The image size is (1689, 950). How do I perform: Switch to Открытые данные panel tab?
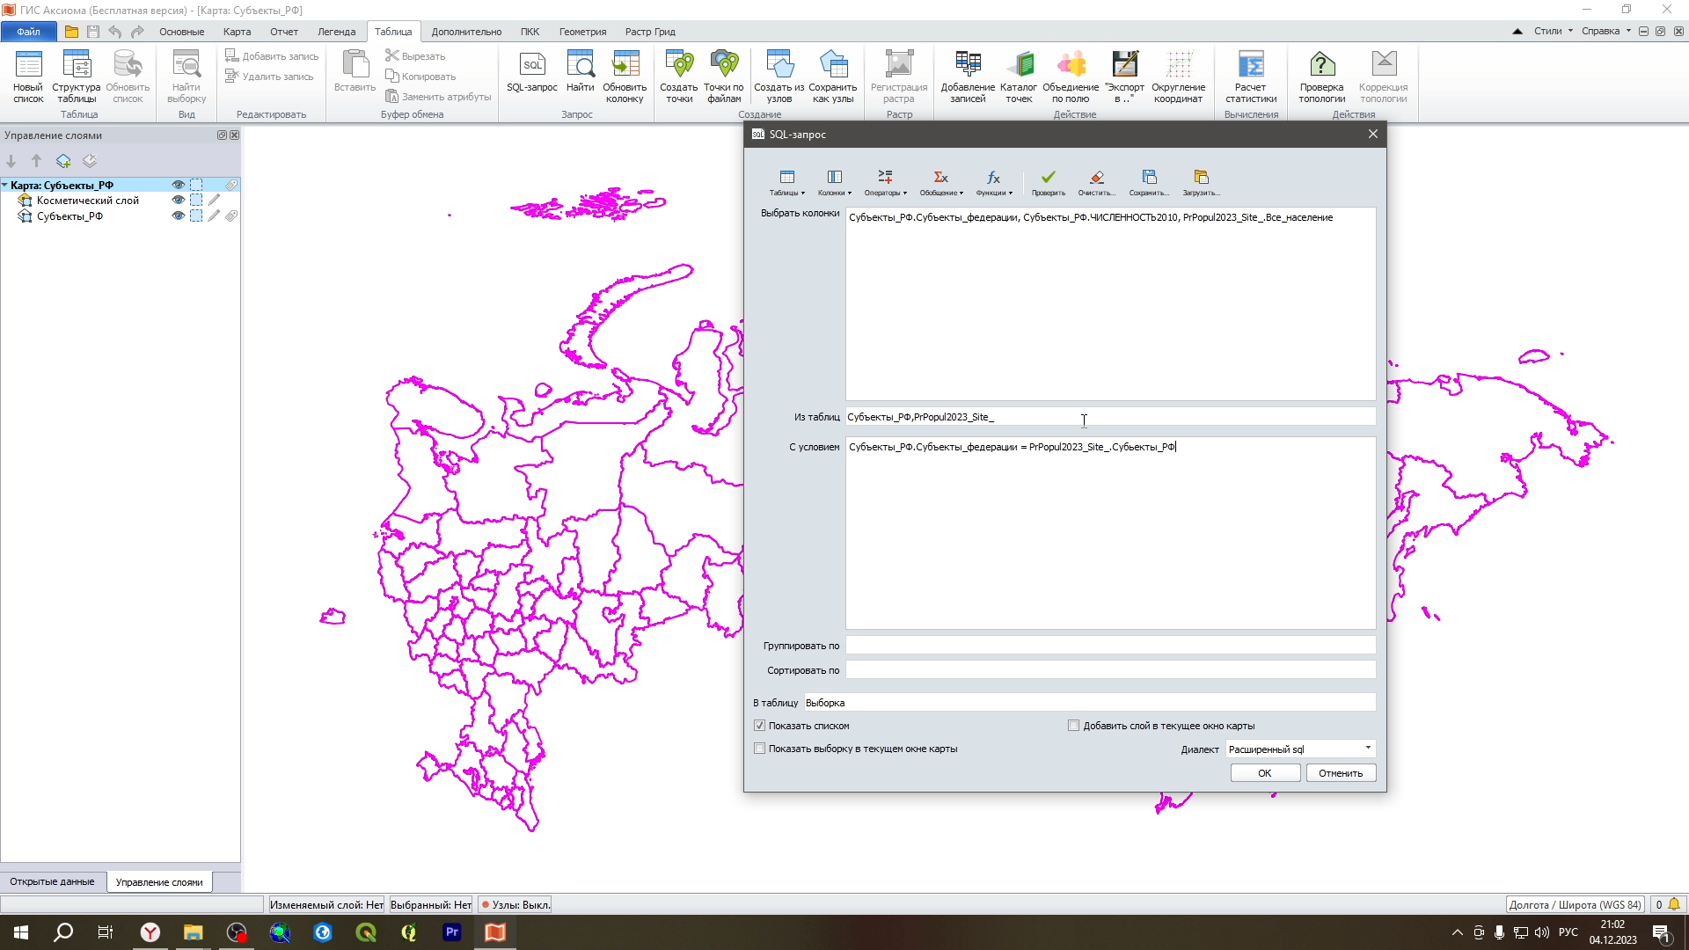click(x=52, y=881)
